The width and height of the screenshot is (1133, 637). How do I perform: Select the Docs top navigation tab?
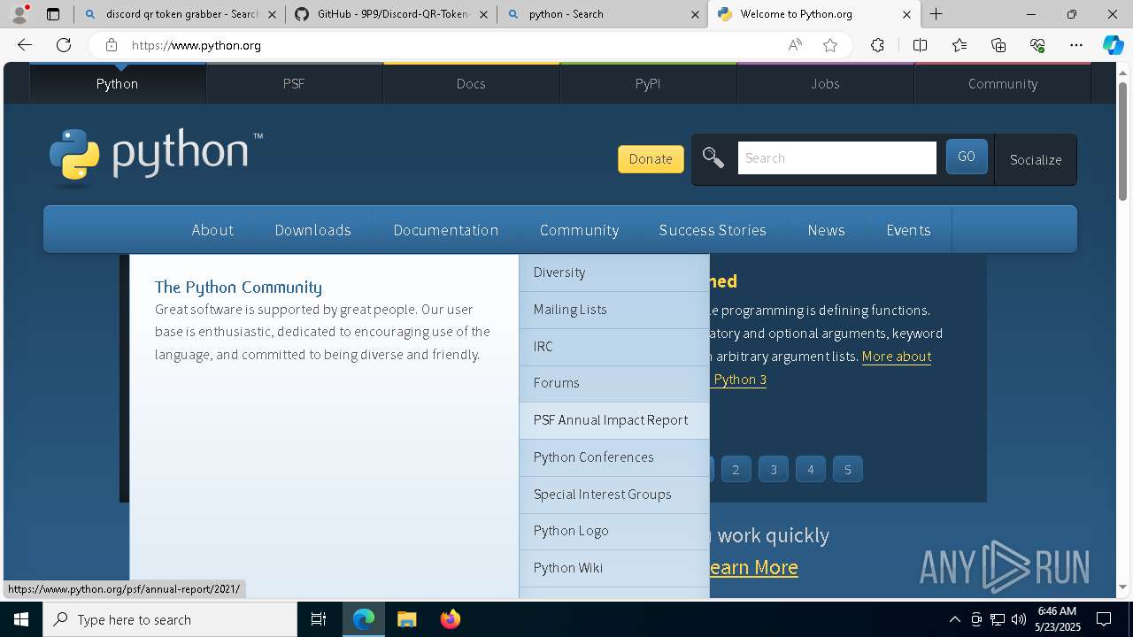pos(471,83)
